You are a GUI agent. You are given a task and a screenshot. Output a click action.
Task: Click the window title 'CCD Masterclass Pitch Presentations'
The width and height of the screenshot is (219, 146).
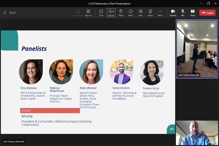pos(110,4)
